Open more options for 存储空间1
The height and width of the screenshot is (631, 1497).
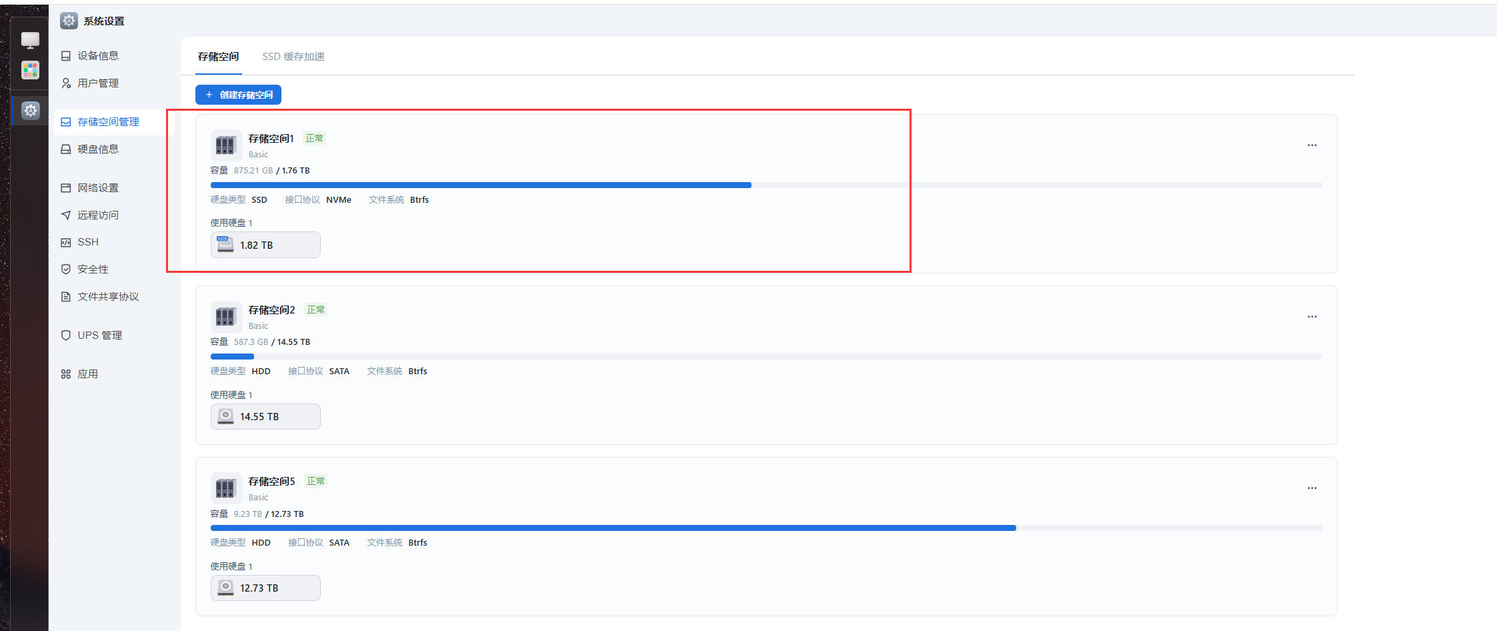coord(1312,145)
